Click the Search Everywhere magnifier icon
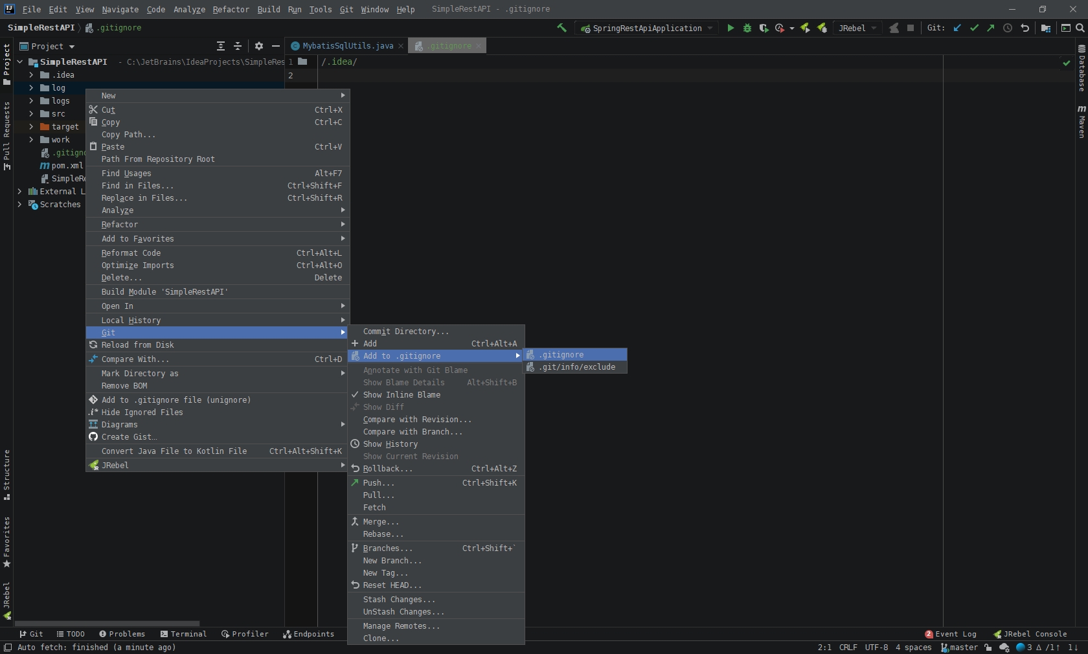Image resolution: width=1088 pixels, height=654 pixels. pyautogui.click(x=1080, y=28)
